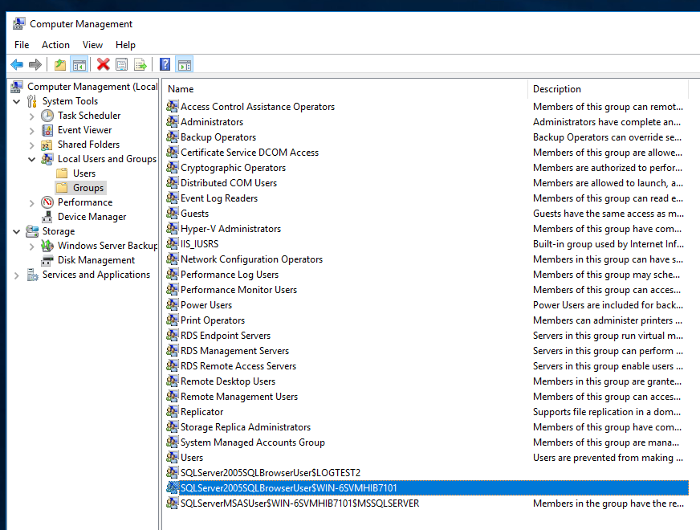The height and width of the screenshot is (530, 700).
Task: Click the Device Manager icon in tree
Action: [47, 217]
